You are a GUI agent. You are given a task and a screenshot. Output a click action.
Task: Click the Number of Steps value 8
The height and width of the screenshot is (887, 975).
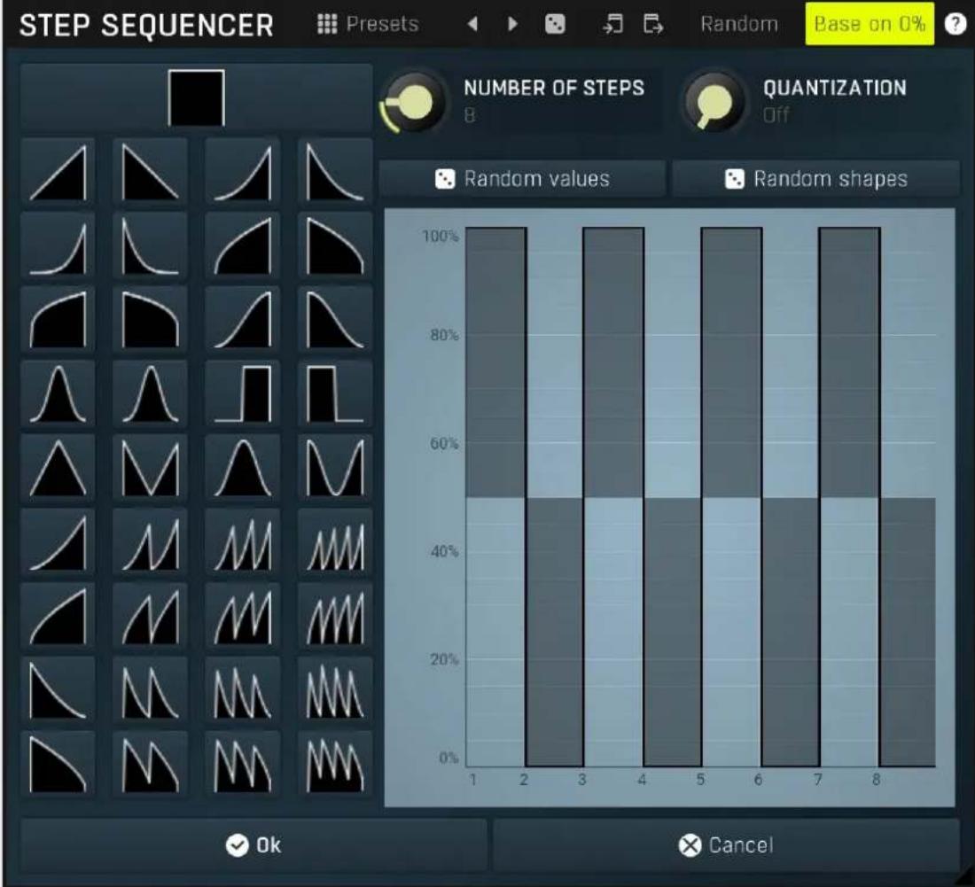(x=470, y=115)
